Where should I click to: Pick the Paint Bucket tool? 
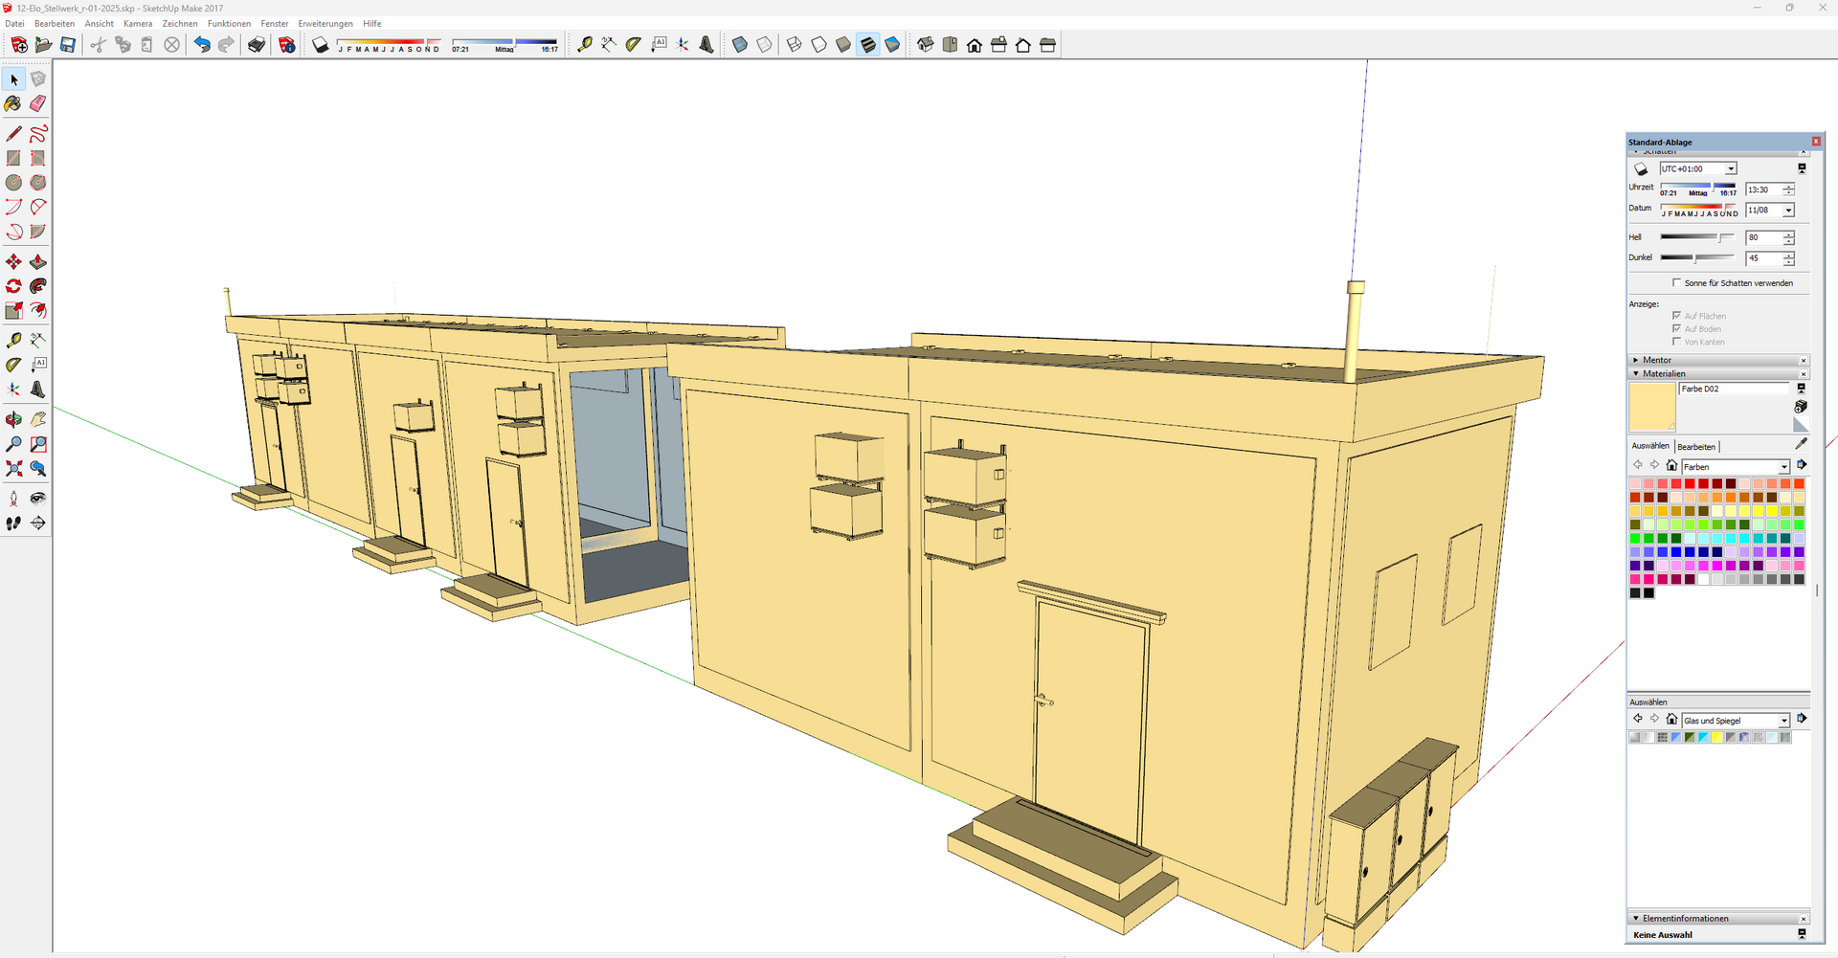[x=13, y=103]
